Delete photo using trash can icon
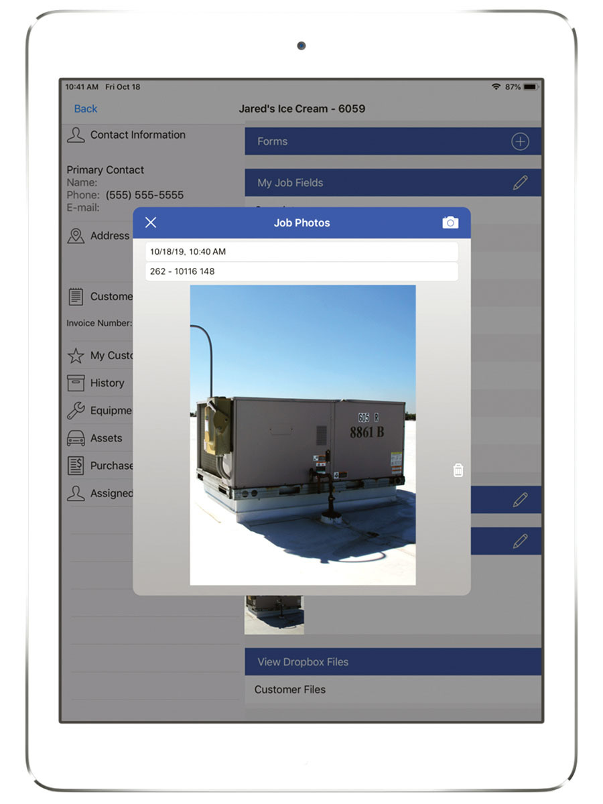 tap(458, 470)
